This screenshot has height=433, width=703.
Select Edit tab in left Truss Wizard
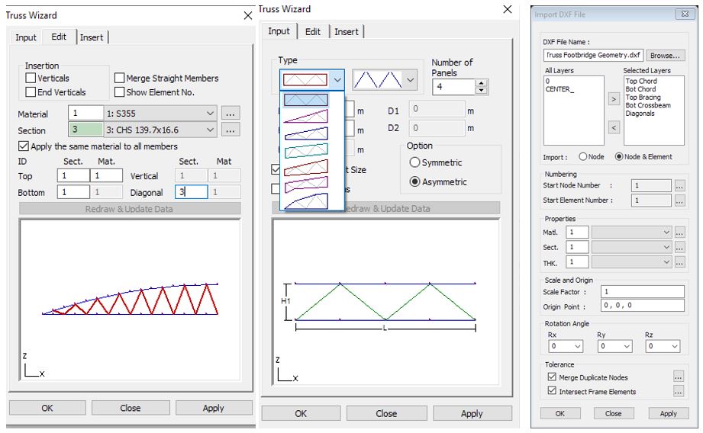(59, 37)
